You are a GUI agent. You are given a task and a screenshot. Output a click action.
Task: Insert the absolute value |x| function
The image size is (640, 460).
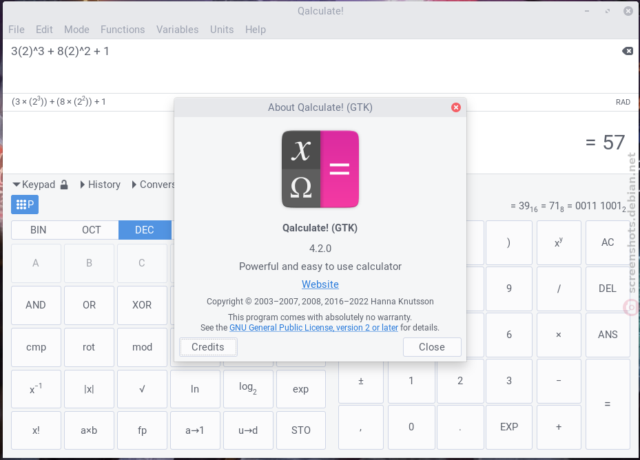click(89, 389)
